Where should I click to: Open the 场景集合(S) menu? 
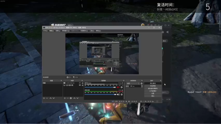coord(84,31)
